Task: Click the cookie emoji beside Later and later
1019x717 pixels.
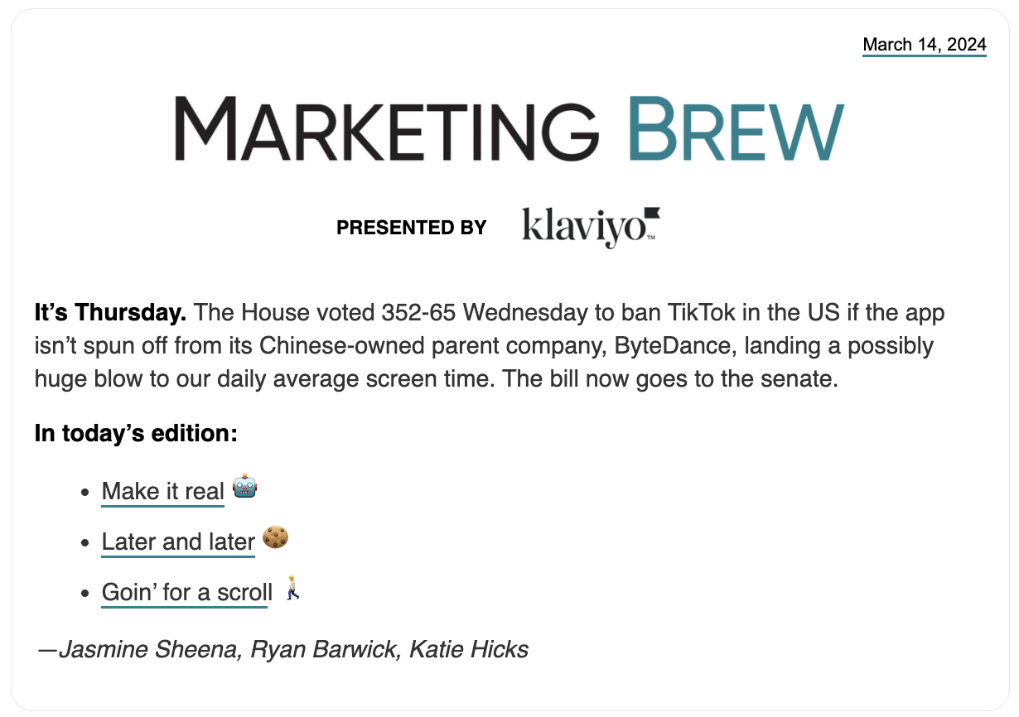Action: pyautogui.click(x=275, y=537)
